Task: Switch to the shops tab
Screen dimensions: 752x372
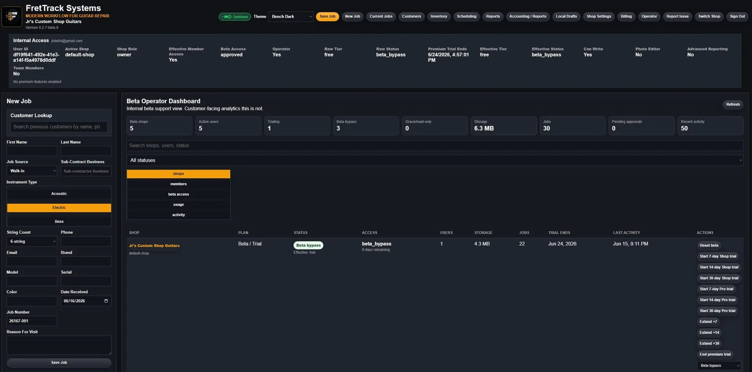Action: pos(178,174)
